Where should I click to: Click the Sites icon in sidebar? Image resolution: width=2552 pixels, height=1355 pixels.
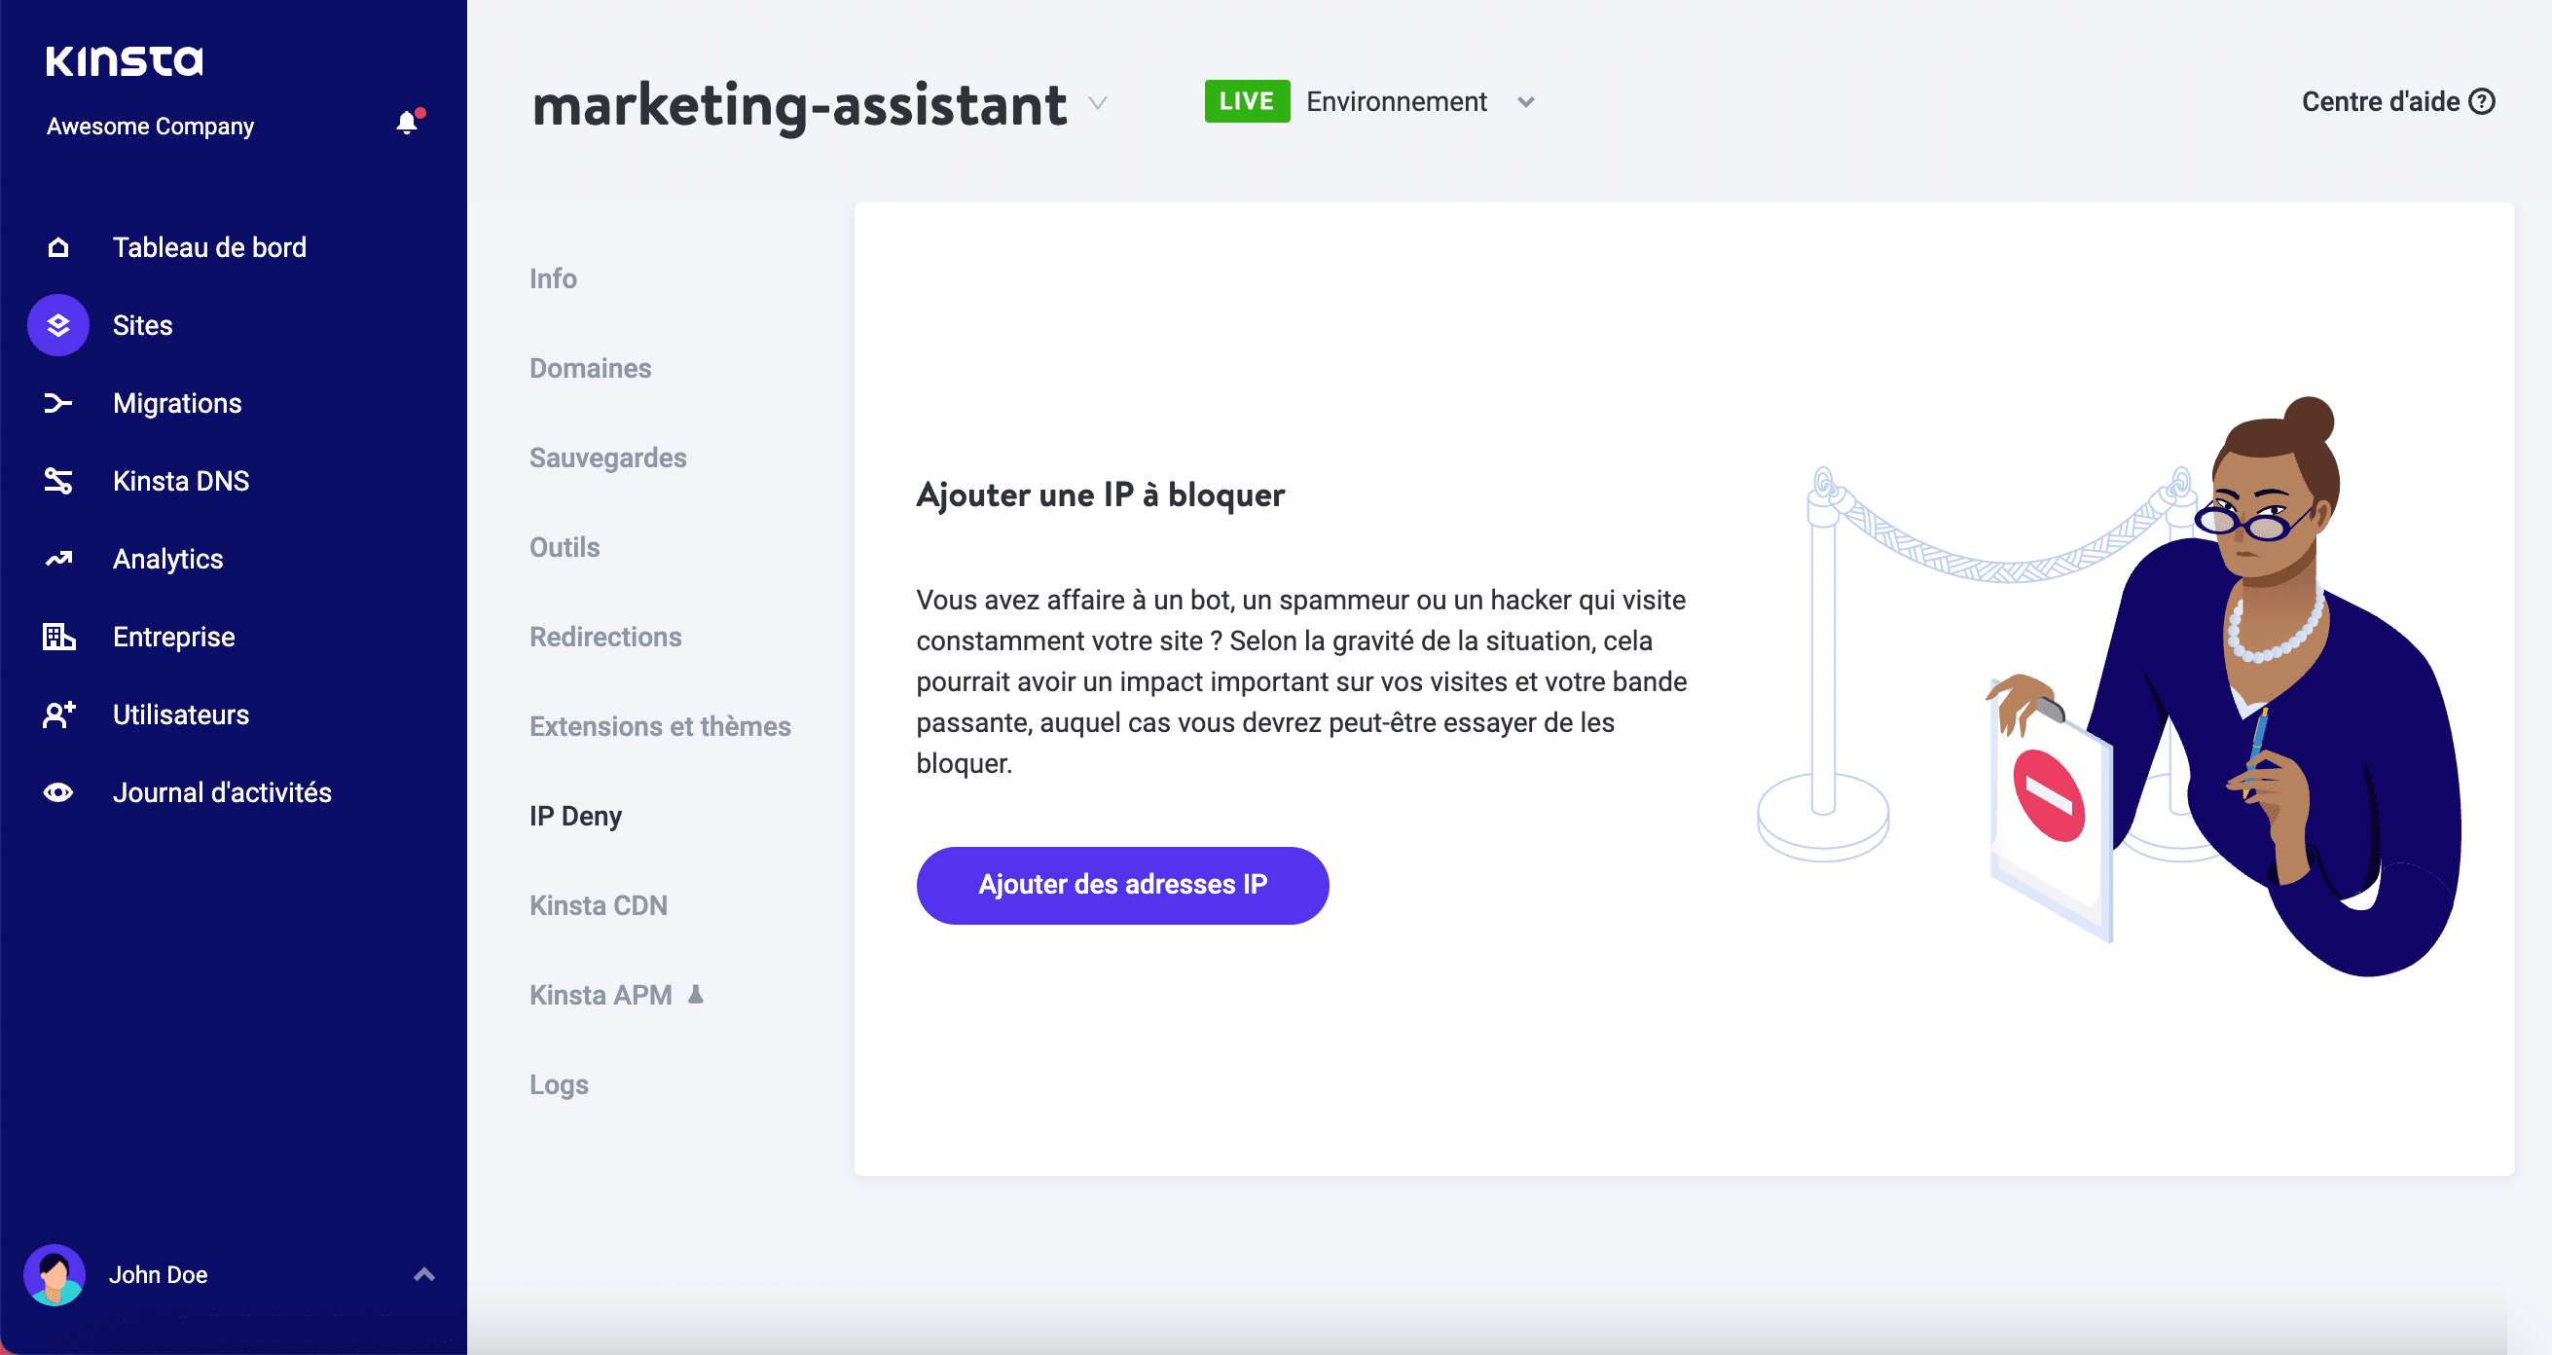coord(57,324)
